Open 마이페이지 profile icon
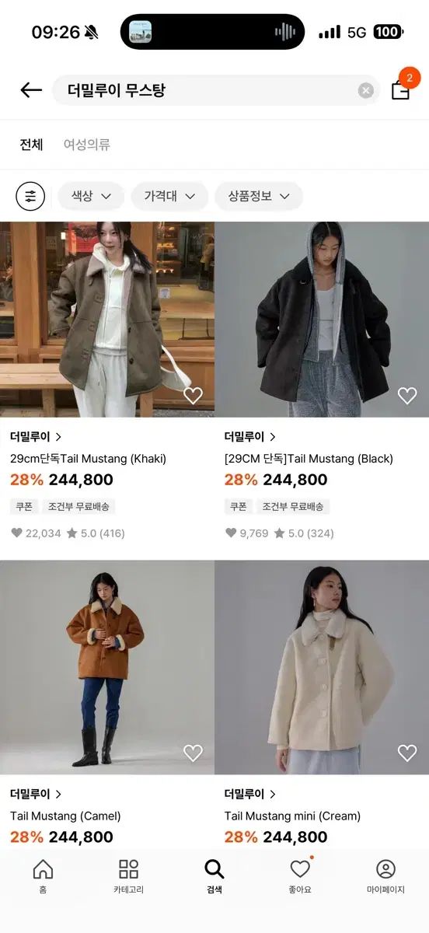 (x=385, y=876)
